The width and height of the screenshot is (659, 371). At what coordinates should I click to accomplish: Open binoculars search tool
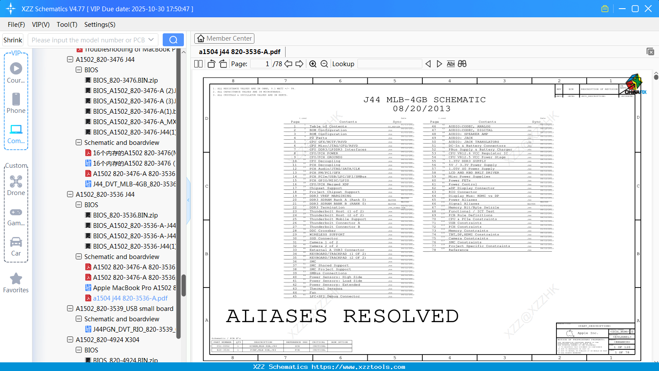[462, 64]
